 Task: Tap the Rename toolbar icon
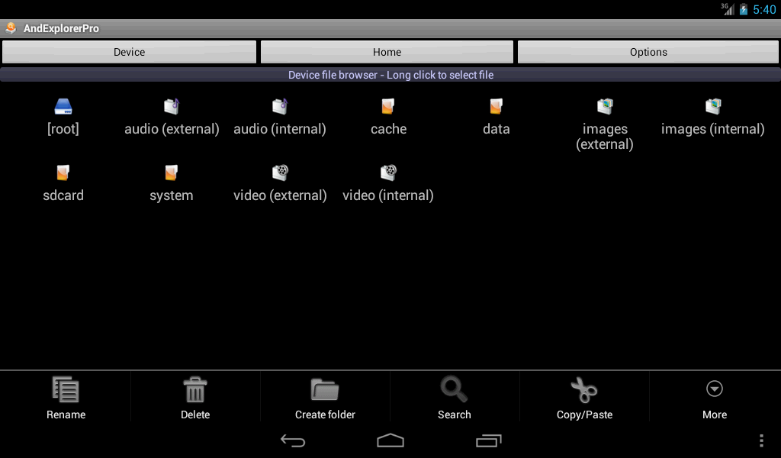[x=66, y=390]
